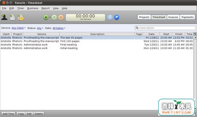Open the column chooser icon in the table corner
This screenshot has width=197, height=117.
[x=195, y=34]
